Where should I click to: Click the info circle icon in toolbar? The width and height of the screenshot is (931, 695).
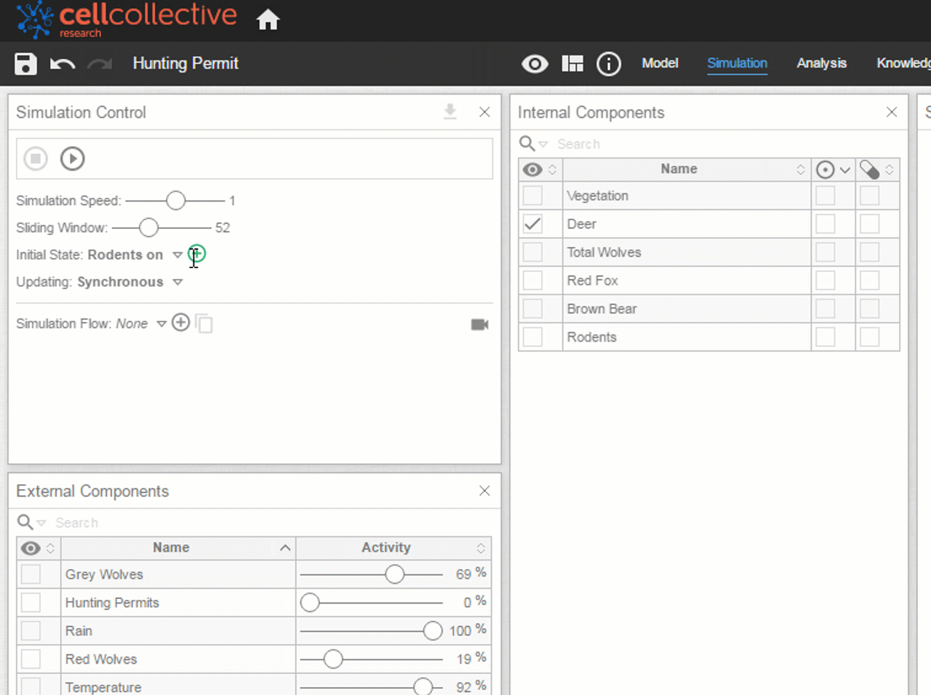point(609,64)
